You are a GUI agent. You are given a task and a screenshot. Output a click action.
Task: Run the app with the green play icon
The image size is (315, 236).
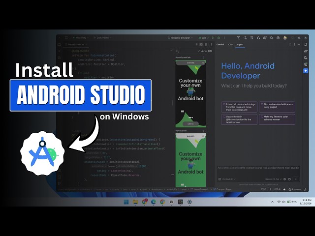(x=213, y=38)
